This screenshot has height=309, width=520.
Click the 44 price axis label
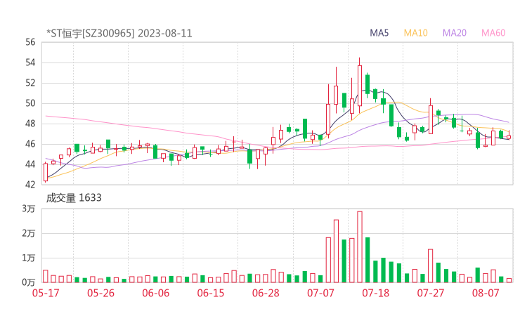[30, 164]
